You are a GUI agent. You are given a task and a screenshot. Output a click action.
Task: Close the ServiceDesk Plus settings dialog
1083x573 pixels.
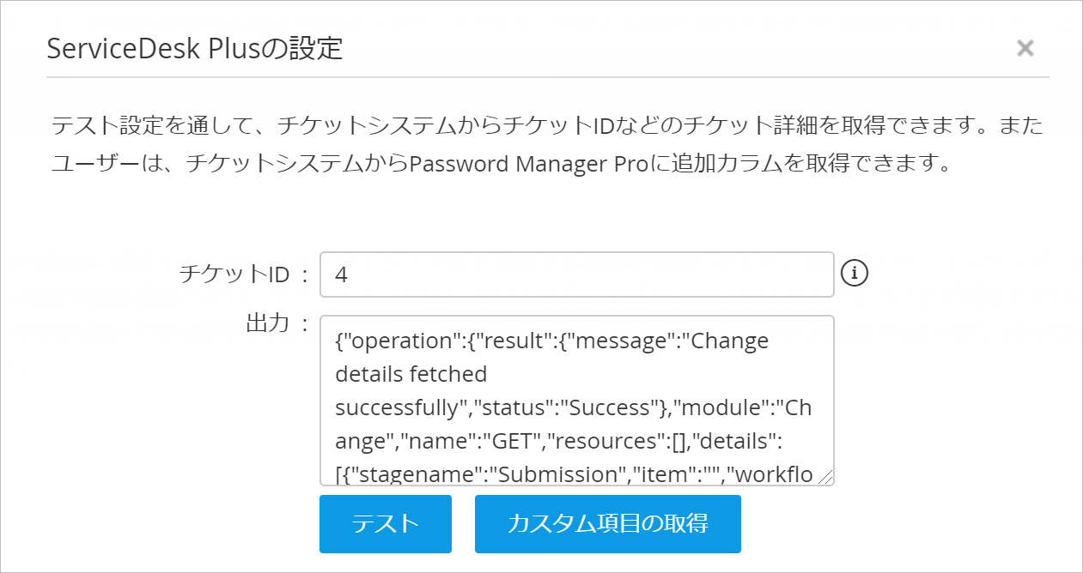point(1025,48)
